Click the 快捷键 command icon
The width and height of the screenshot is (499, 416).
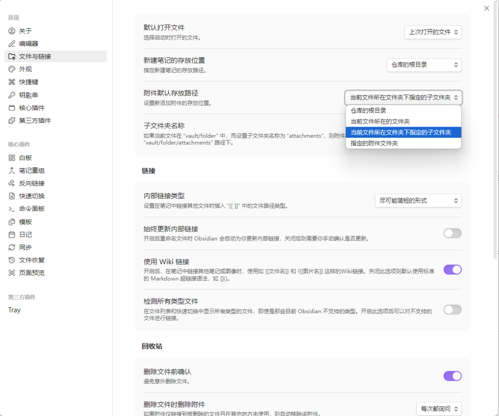(12, 82)
